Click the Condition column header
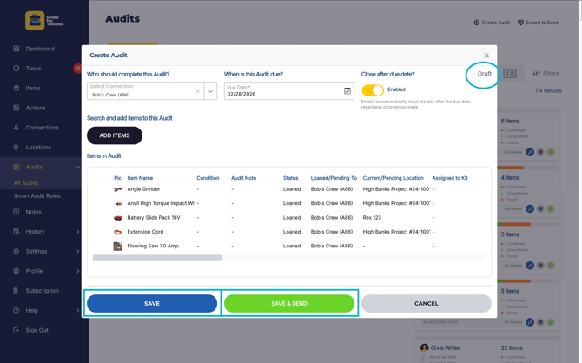Screen dimensions: 582x363 pyautogui.click(x=208, y=178)
